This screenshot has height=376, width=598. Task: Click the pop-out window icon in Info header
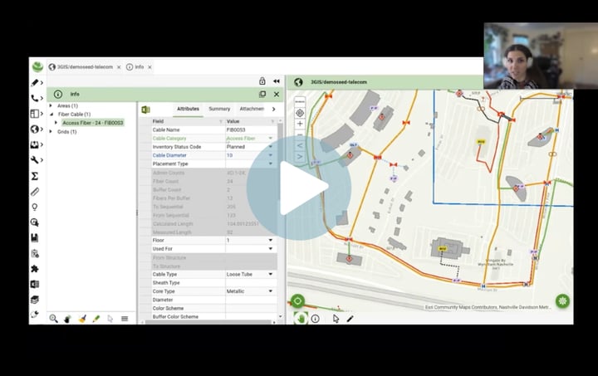pos(262,94)
